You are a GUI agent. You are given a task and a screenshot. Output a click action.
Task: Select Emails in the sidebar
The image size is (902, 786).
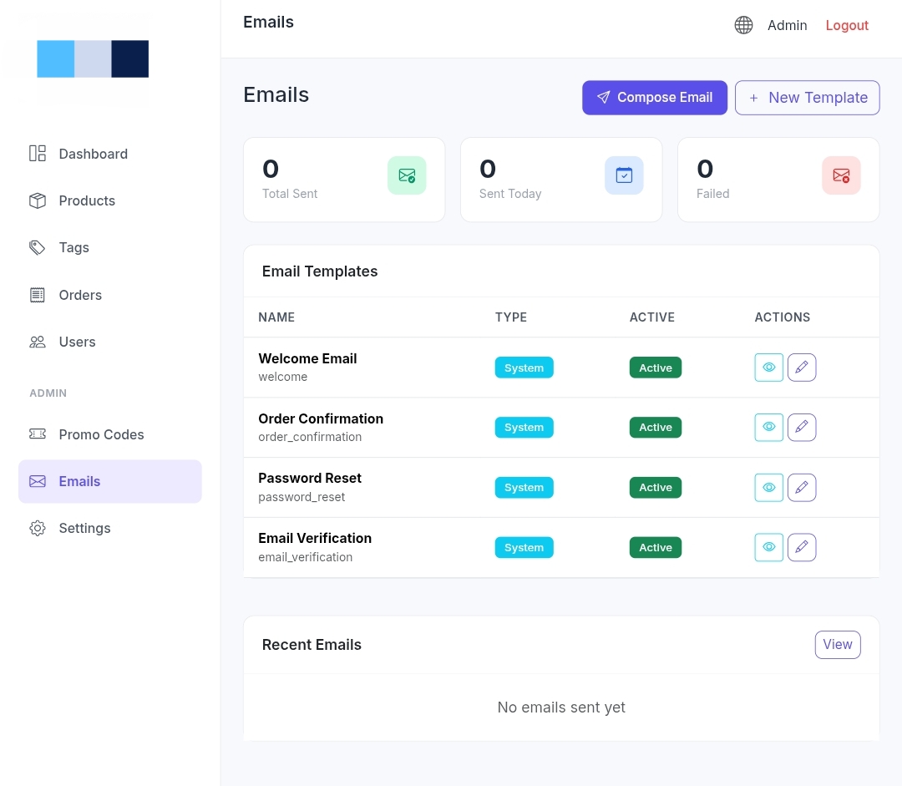coord(110,482)
